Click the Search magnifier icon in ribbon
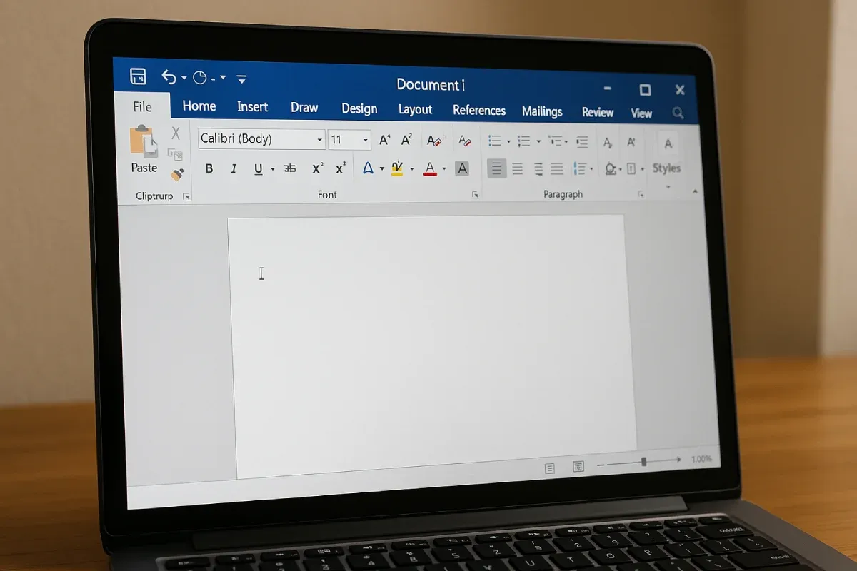This screenshot has width=857, height=571. click(x=678, y=113)
